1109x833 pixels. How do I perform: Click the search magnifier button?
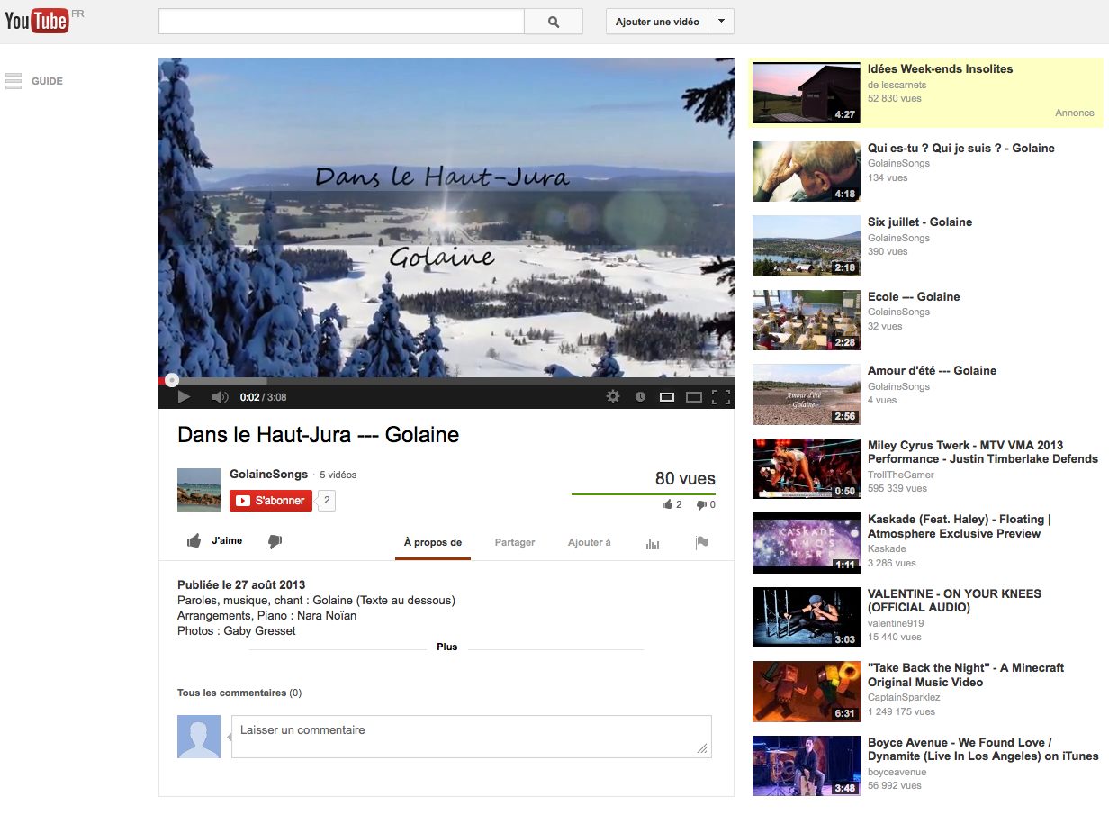(x=553, y=22)
